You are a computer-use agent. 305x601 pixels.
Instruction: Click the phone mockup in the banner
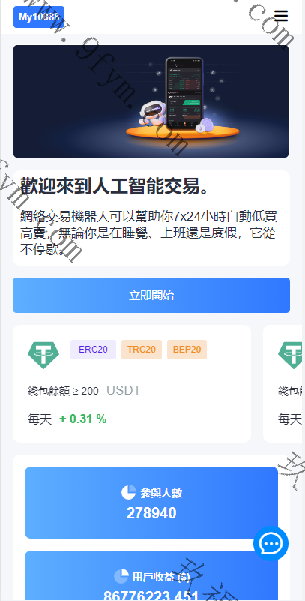point(184,92)
